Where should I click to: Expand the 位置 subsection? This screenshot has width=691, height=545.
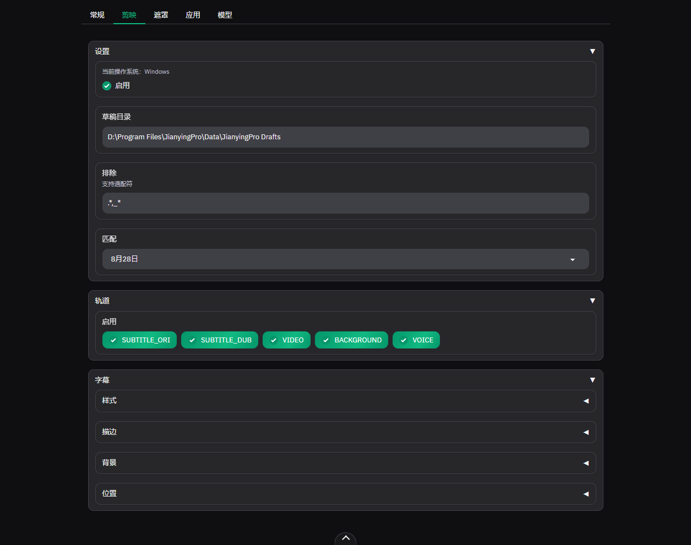[x=346, y=494]
